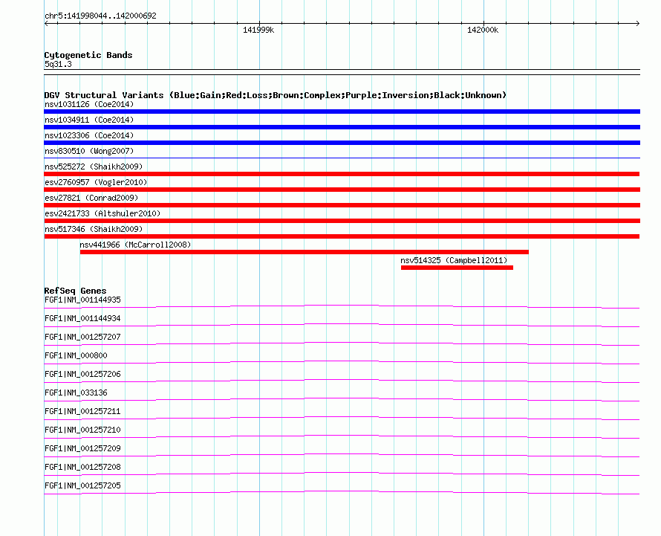Click the chr5:141998044..142000692 coordinate label
Viewport: 661px width, 536px height.
point(100,16)
